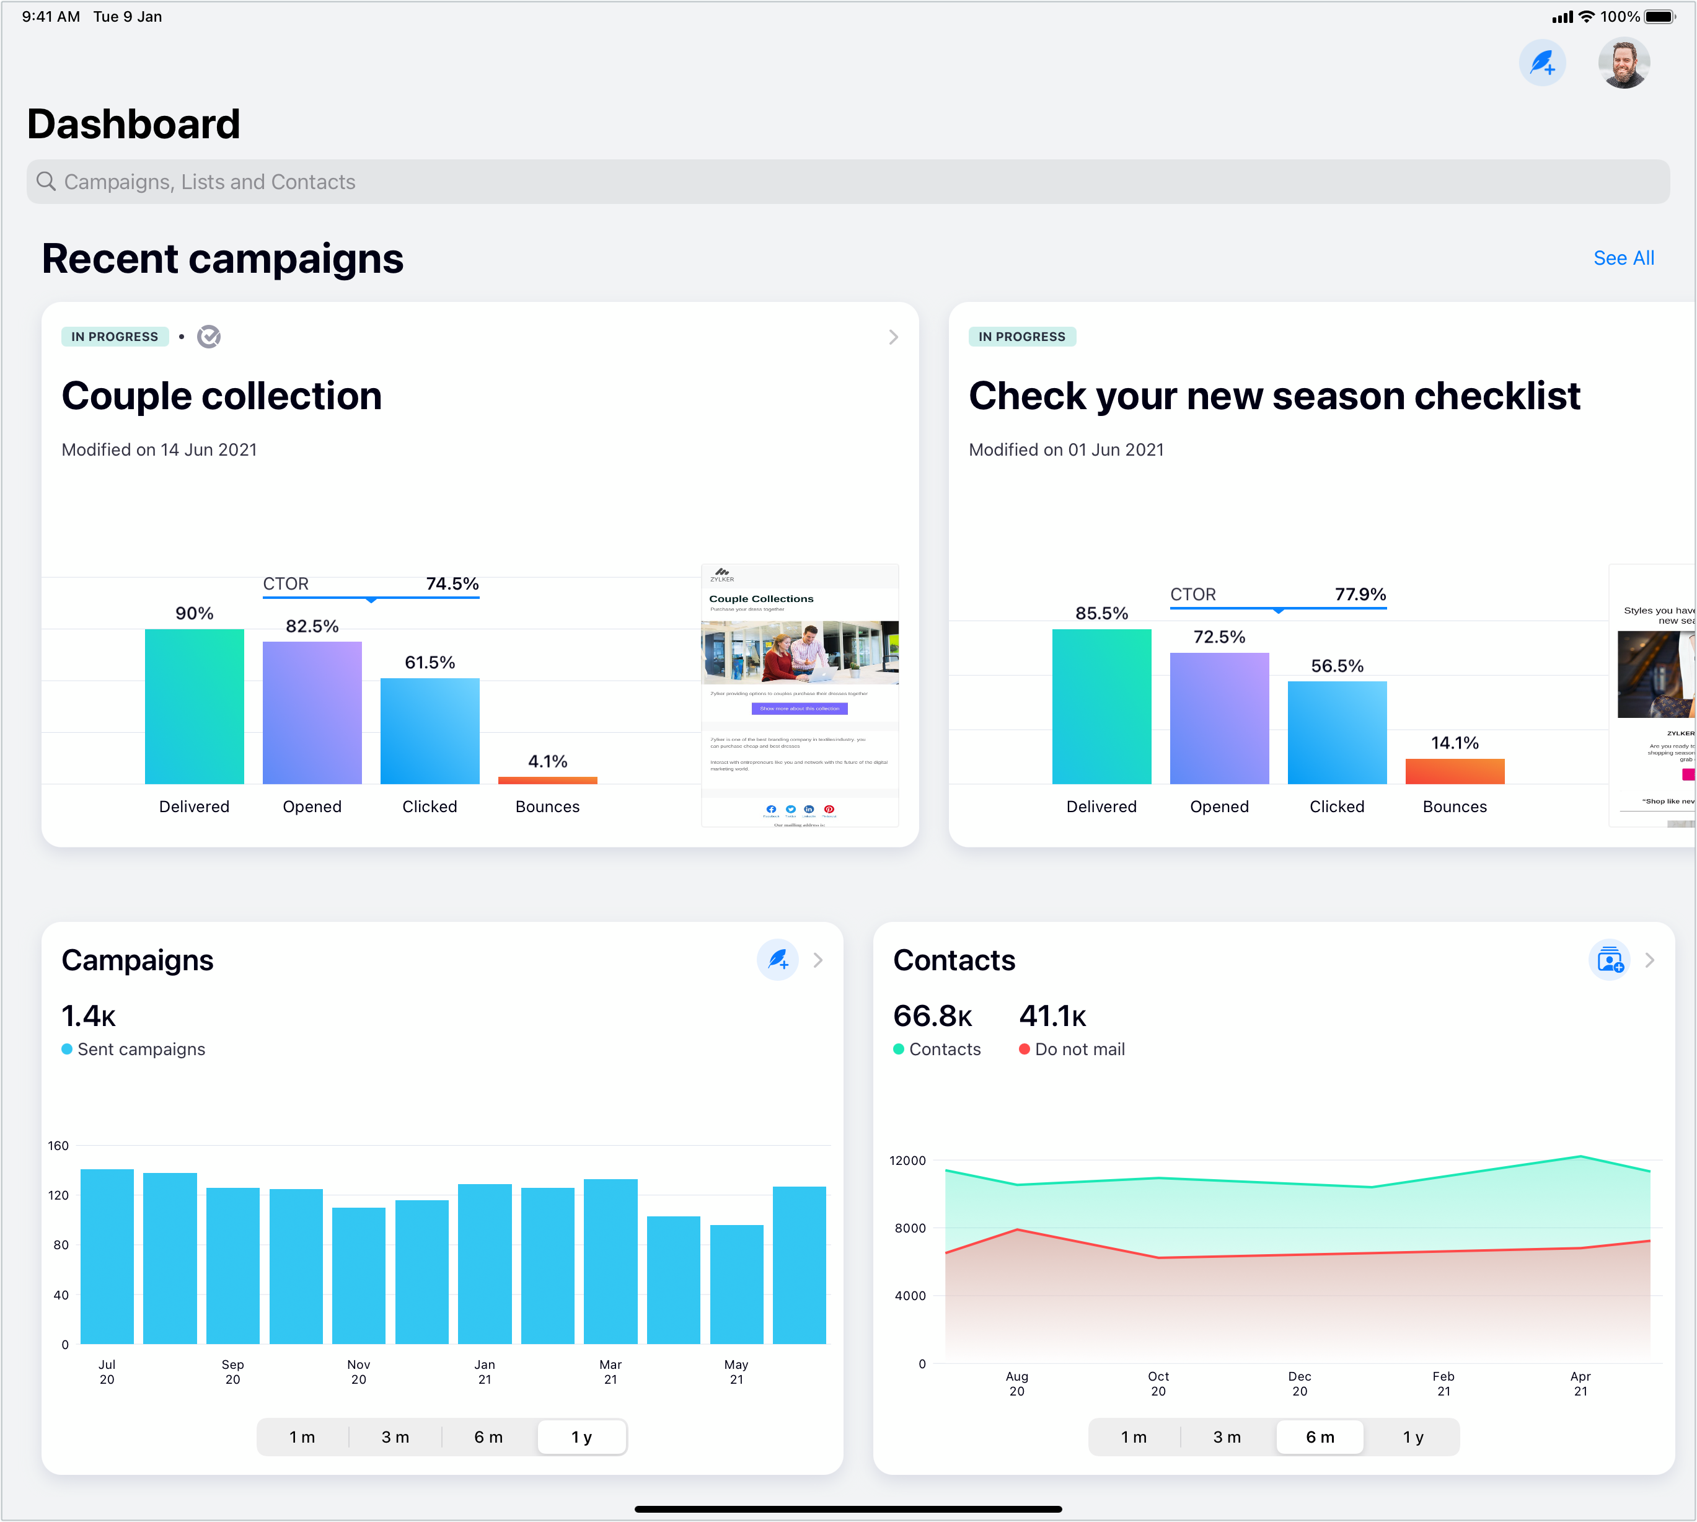This screenshot has width=1697, height=1522.
Task: Expand Contacts section via chevron arrow
Action: click(1649, 960)
